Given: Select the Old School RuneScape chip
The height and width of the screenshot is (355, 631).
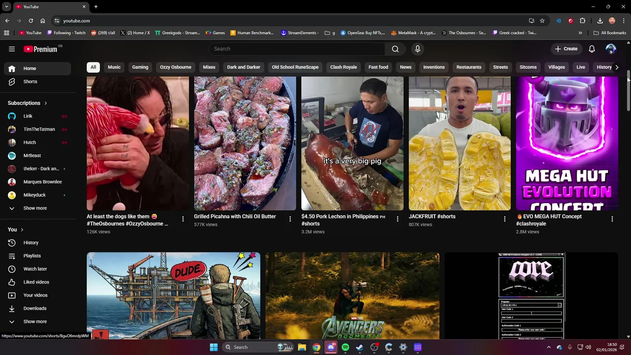Looking at the screenshot, I should point(295,67).
